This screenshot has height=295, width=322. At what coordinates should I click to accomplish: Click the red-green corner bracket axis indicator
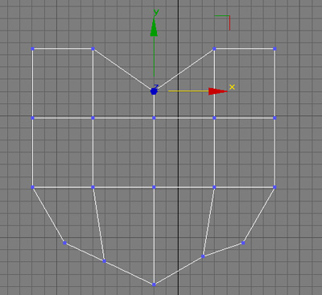(x=222, y=23)
